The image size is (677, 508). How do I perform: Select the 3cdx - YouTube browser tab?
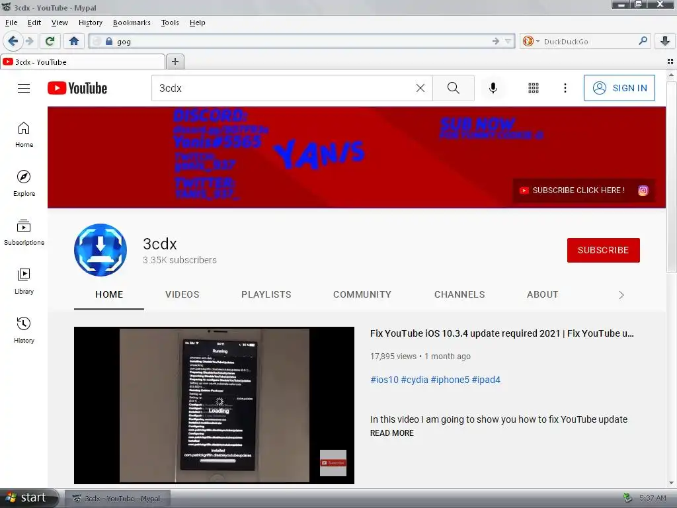tap(83, 62)
